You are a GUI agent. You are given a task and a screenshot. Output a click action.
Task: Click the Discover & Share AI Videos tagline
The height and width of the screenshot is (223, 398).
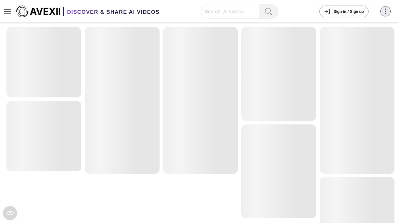tap(113, 12)
